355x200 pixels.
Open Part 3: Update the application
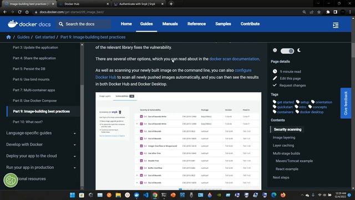pos(35,47)
